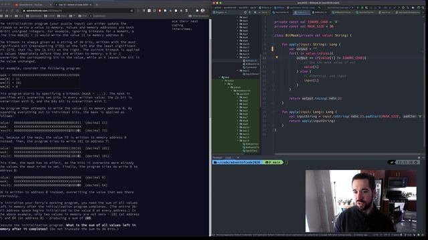Click the code/adventofcode2020 path in terminal prompt

[x=238, y=162]
